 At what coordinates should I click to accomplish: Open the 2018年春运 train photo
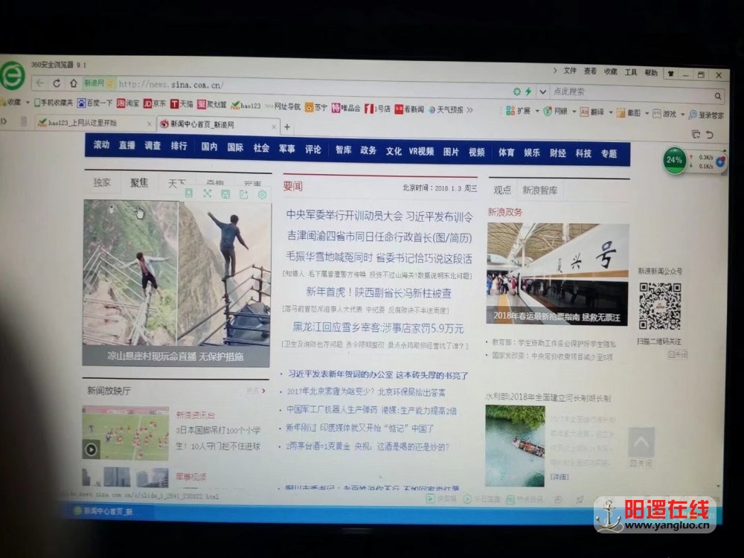coord(557,275)
